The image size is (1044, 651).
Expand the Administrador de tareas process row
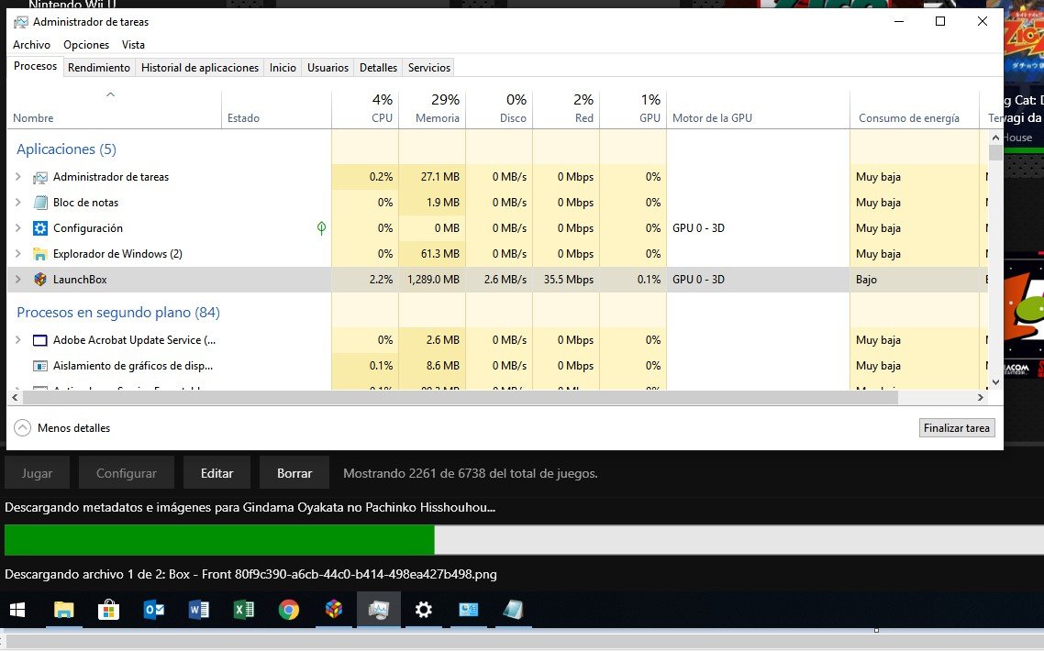18,177
